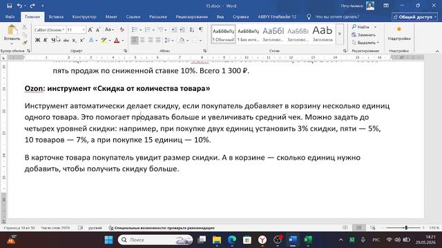
Task: Toggle Underline (Ч) formatting
Action: point(53,41)
